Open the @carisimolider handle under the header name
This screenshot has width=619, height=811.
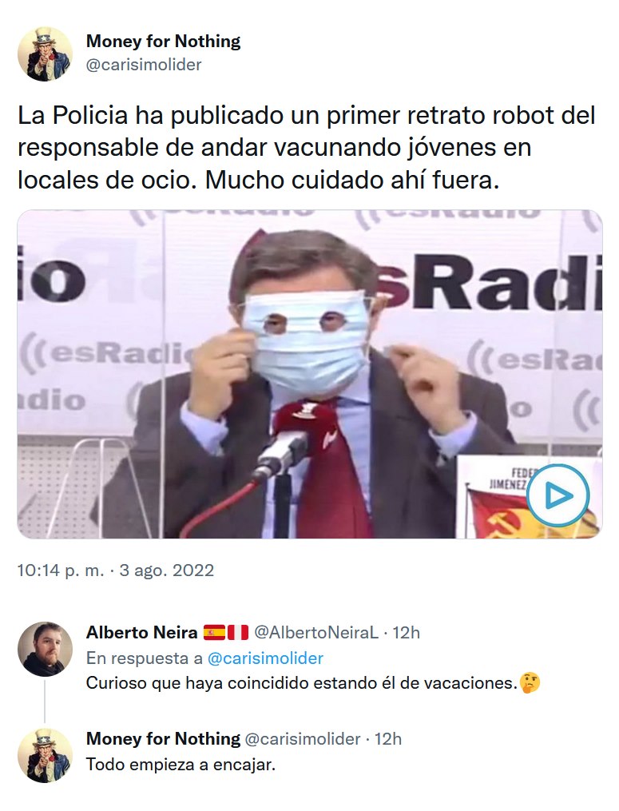pyautogui.click(x=144, y=65)
